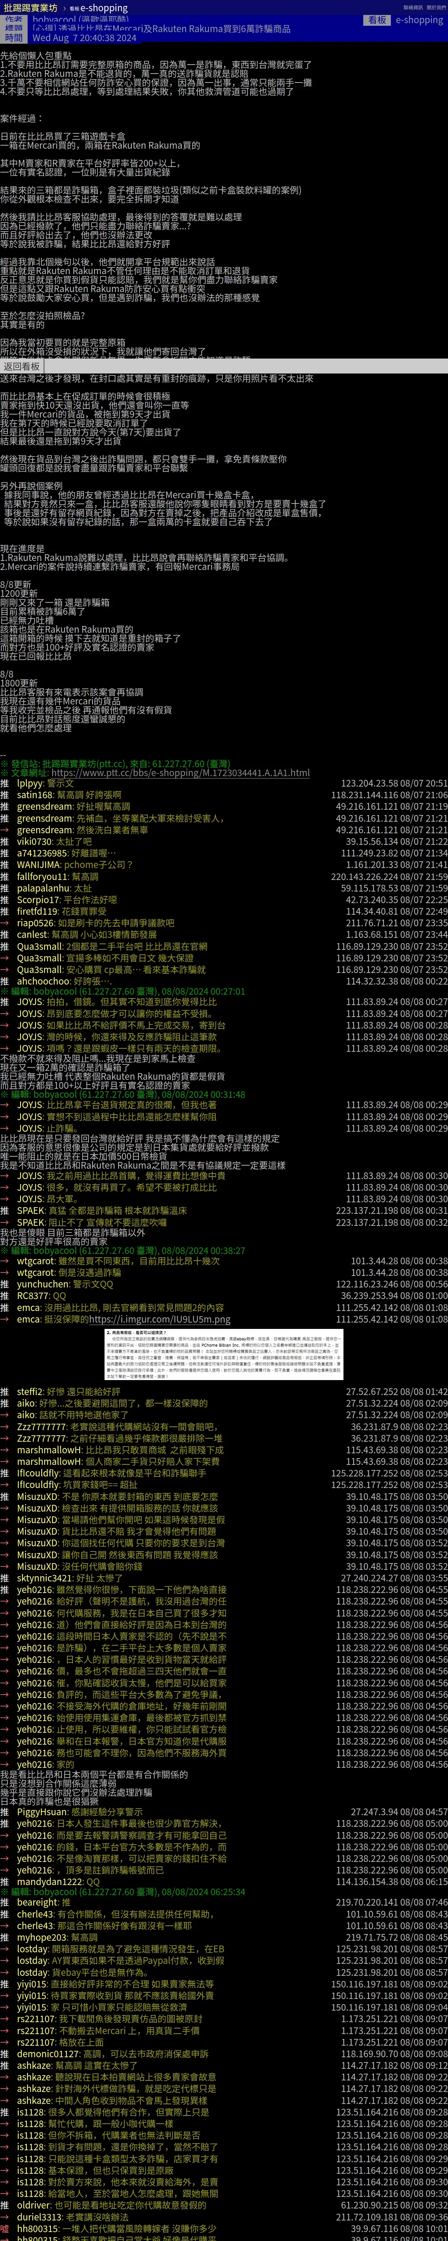This screenshot has height=2241, width=448.
Task: Click the edit line dated 08/08/2024 00:31:48
Action: coord(123,1094)
